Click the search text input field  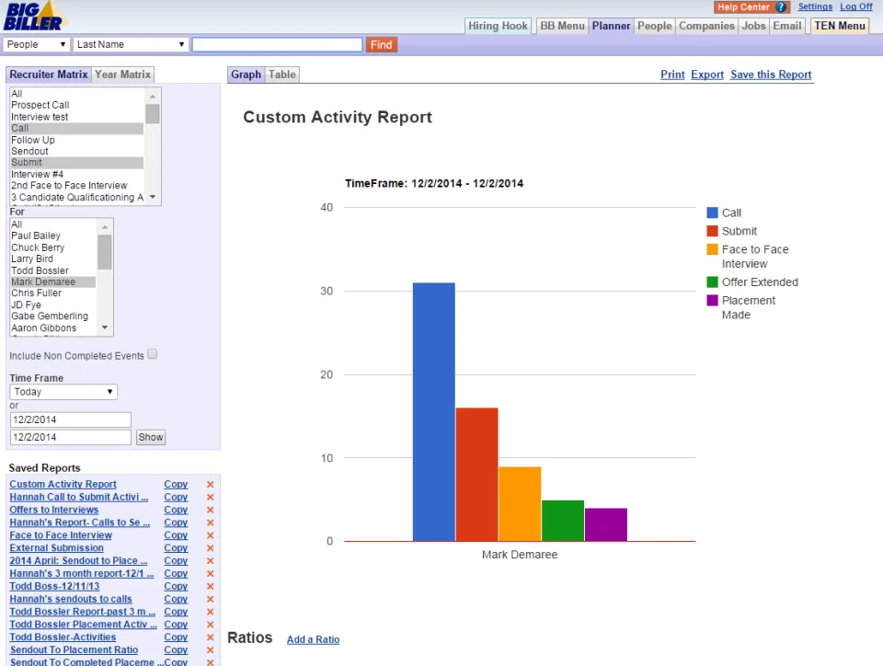[x=277, y=44]
